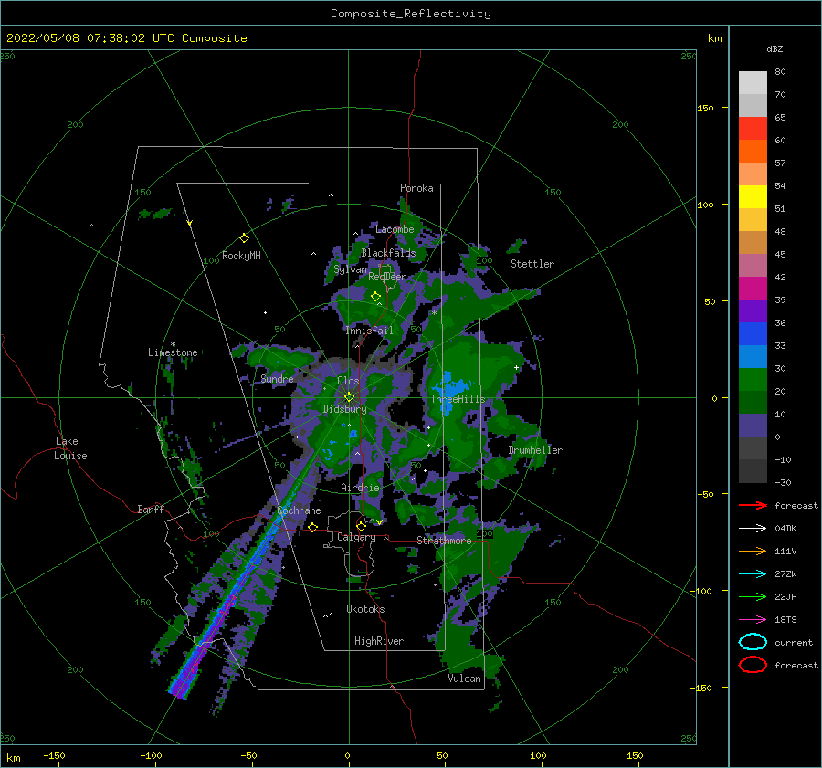The width and height of the screenshot is (822, 768).
Task: Click the slate-blue 10–0 dBZ swatch
Action: [x=753, y=426]
